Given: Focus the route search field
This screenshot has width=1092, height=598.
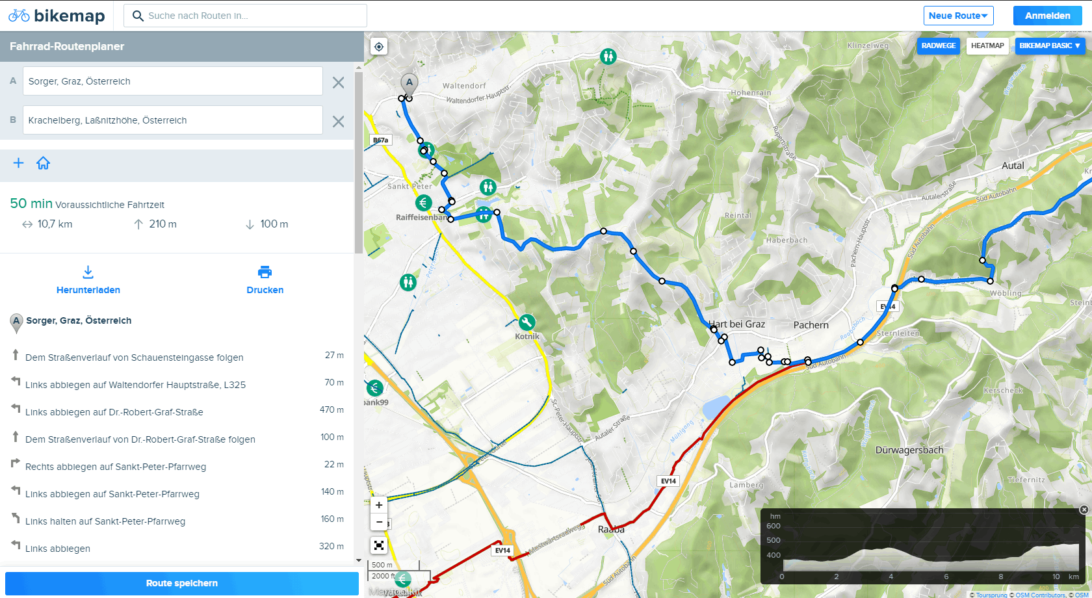Looking at the screenshot, I should click(x=253, y=16).
